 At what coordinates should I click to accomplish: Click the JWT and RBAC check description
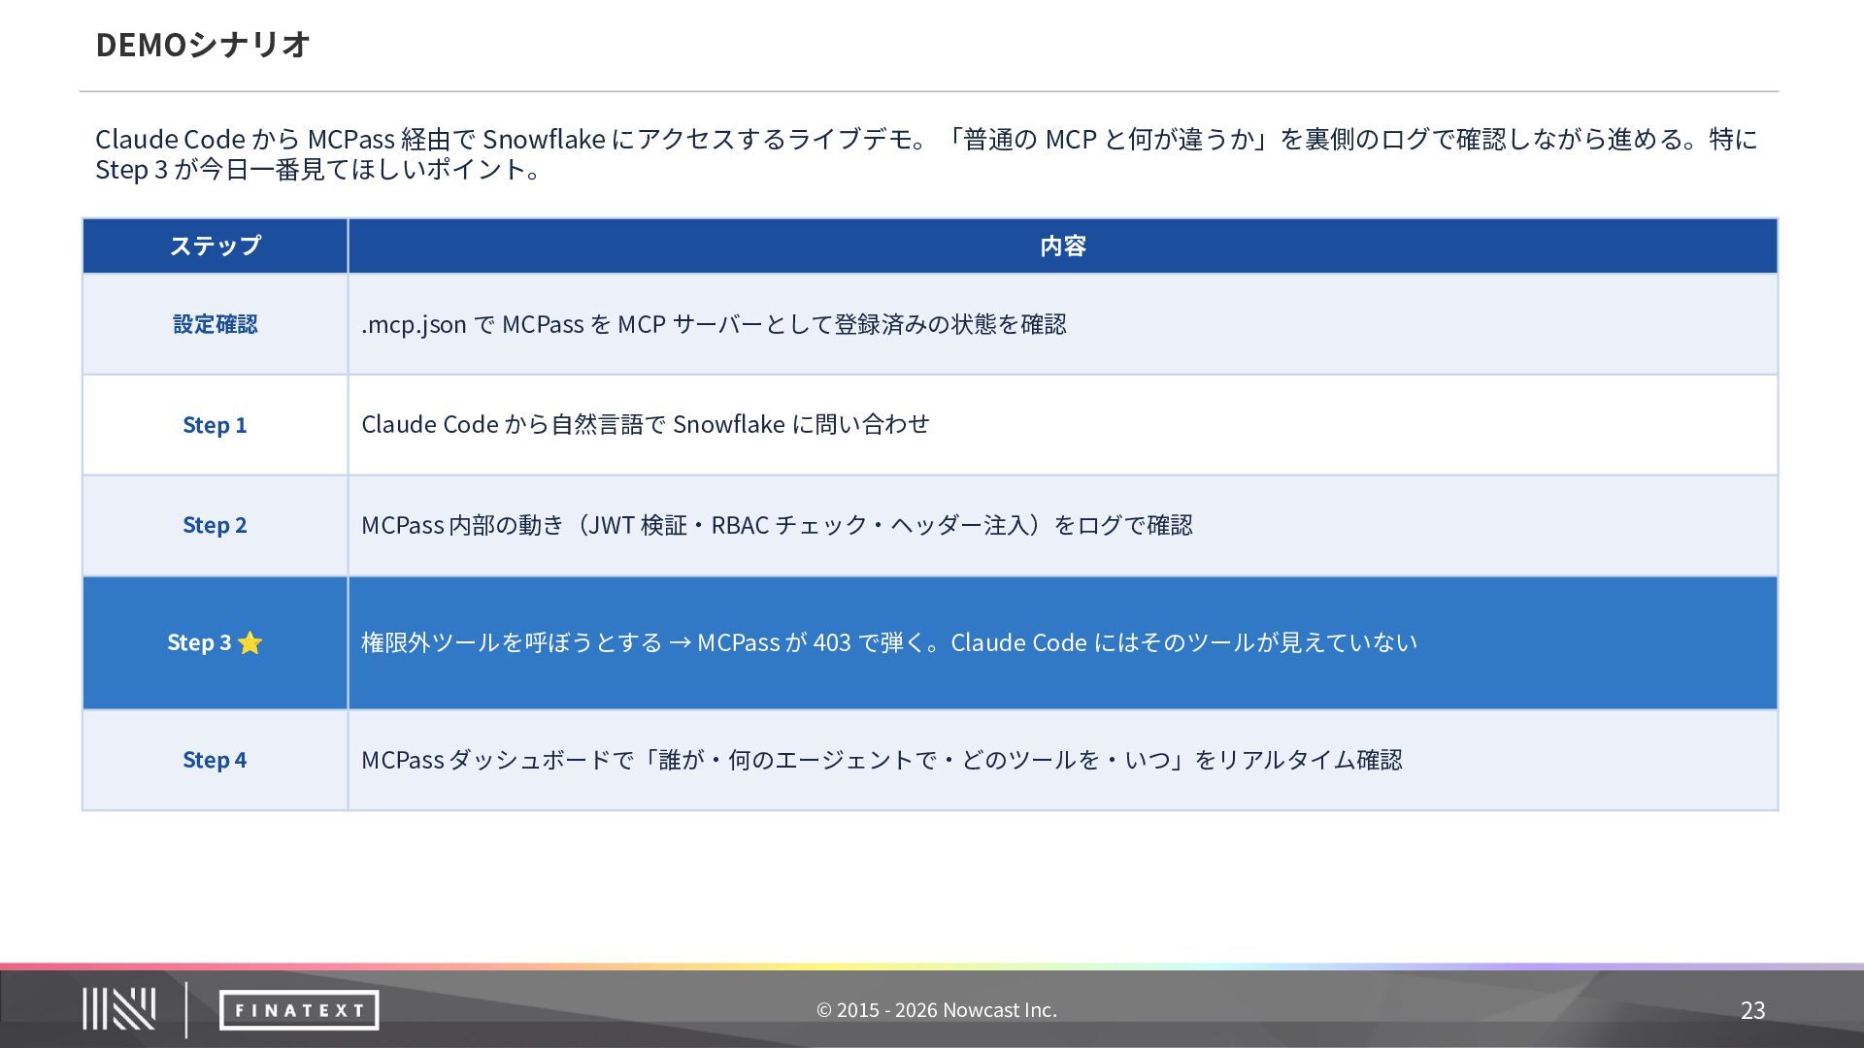[777, 525]
